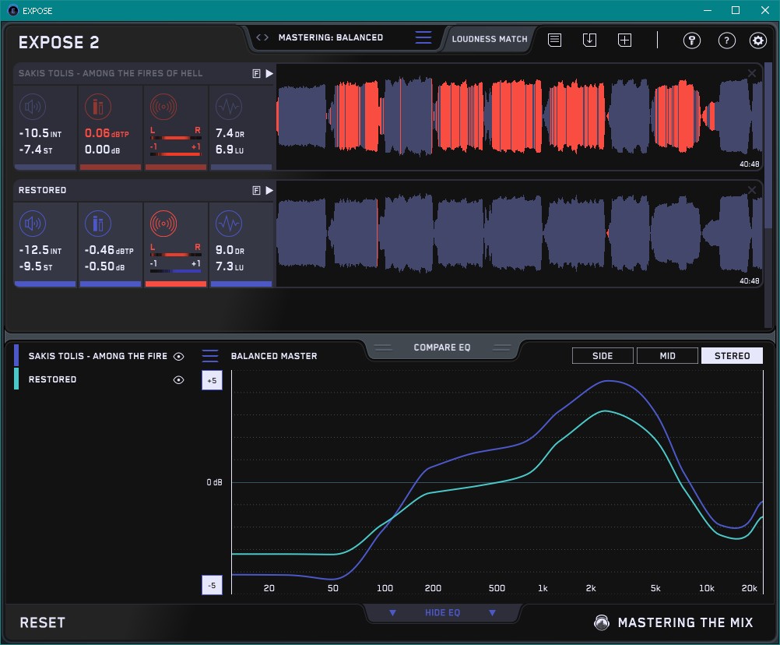The width and height of the screenshot is (780, 645).
Task: Switch EQ view to Side
Action: click(x=603, y=356)
